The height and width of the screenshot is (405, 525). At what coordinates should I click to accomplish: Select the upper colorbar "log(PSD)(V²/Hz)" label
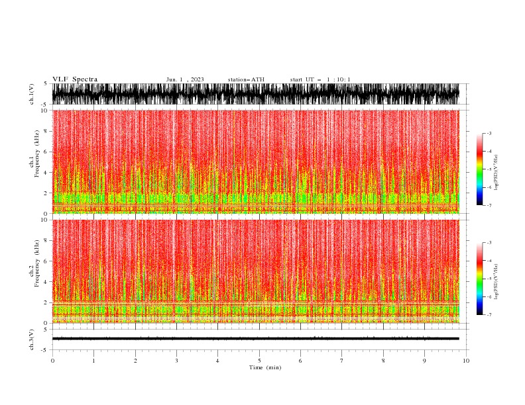(x=496, y=173)
